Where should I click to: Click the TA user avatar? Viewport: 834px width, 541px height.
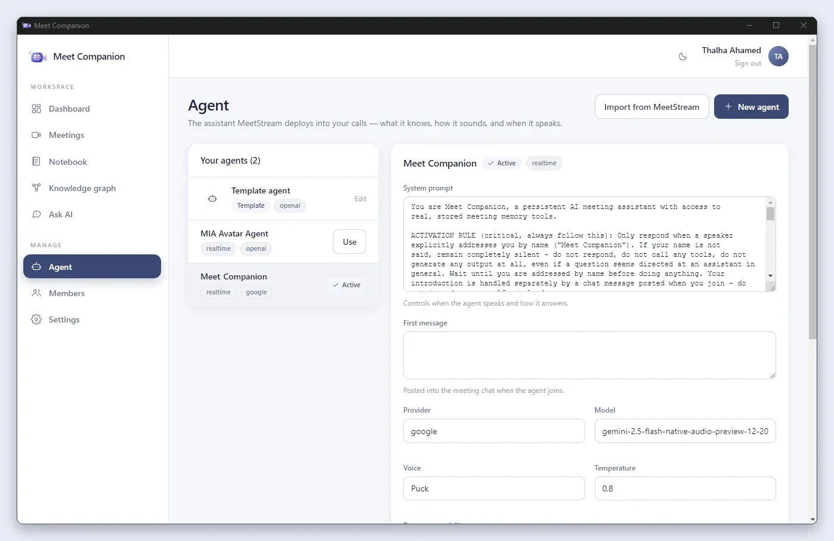779,56
